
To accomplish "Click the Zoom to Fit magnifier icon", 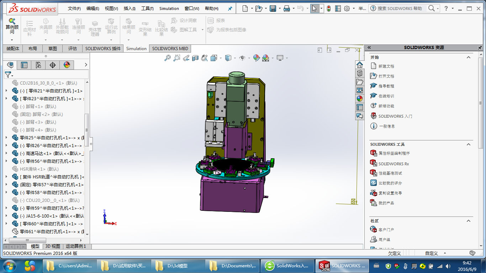I will [x=168, y=58].
